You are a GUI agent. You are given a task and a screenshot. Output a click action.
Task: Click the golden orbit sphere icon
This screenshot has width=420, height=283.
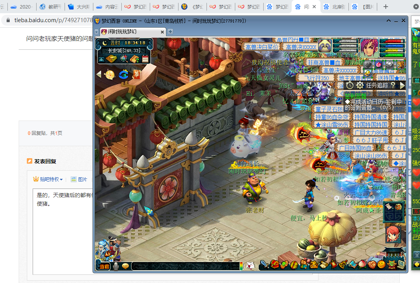pyautogui.click(x=110, y=74)
